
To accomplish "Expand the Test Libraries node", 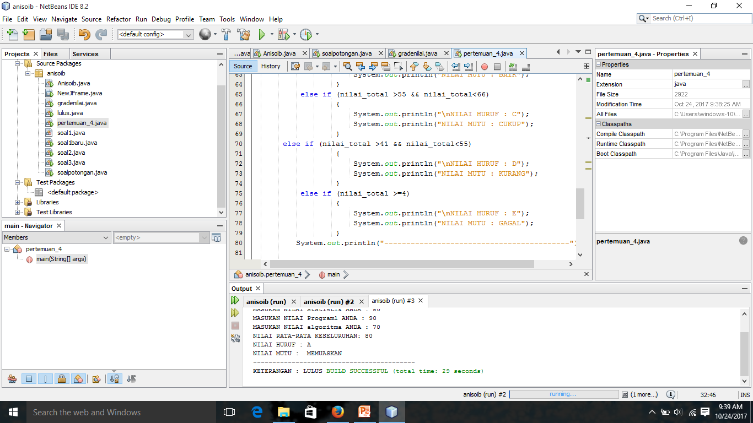I will 18,212.
